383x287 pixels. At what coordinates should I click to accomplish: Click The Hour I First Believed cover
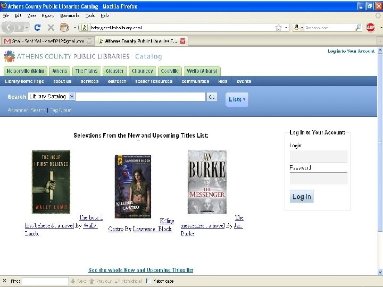[x=51, y=182]
